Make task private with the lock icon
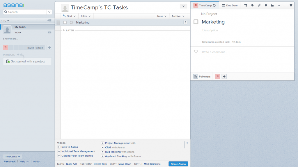 tap(272, 5)
